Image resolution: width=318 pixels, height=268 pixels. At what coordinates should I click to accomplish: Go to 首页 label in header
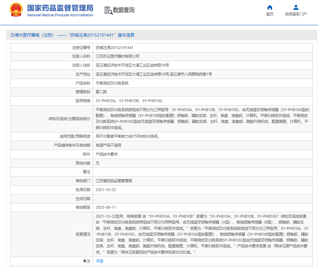click(270, 14)
